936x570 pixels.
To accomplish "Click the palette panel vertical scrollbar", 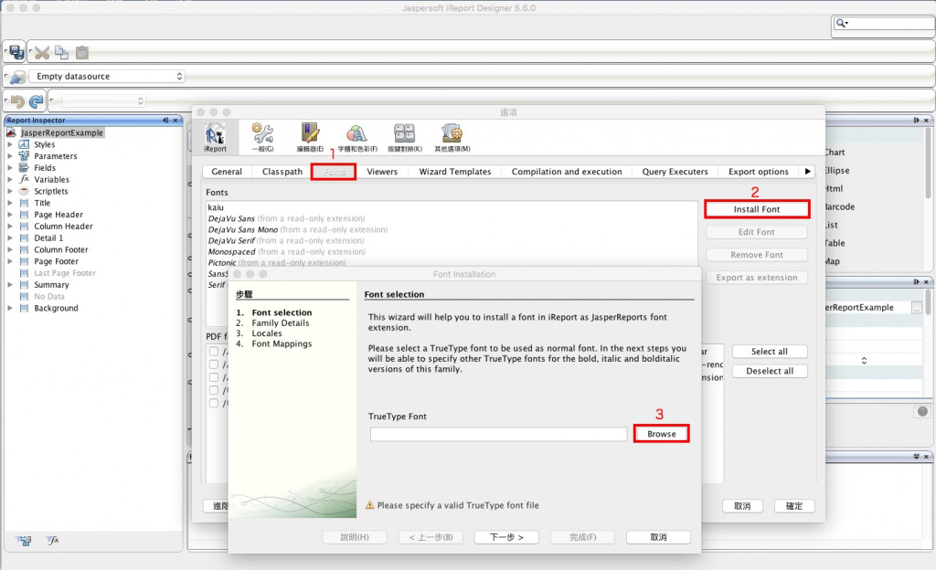I will click(x=928, y=164).
